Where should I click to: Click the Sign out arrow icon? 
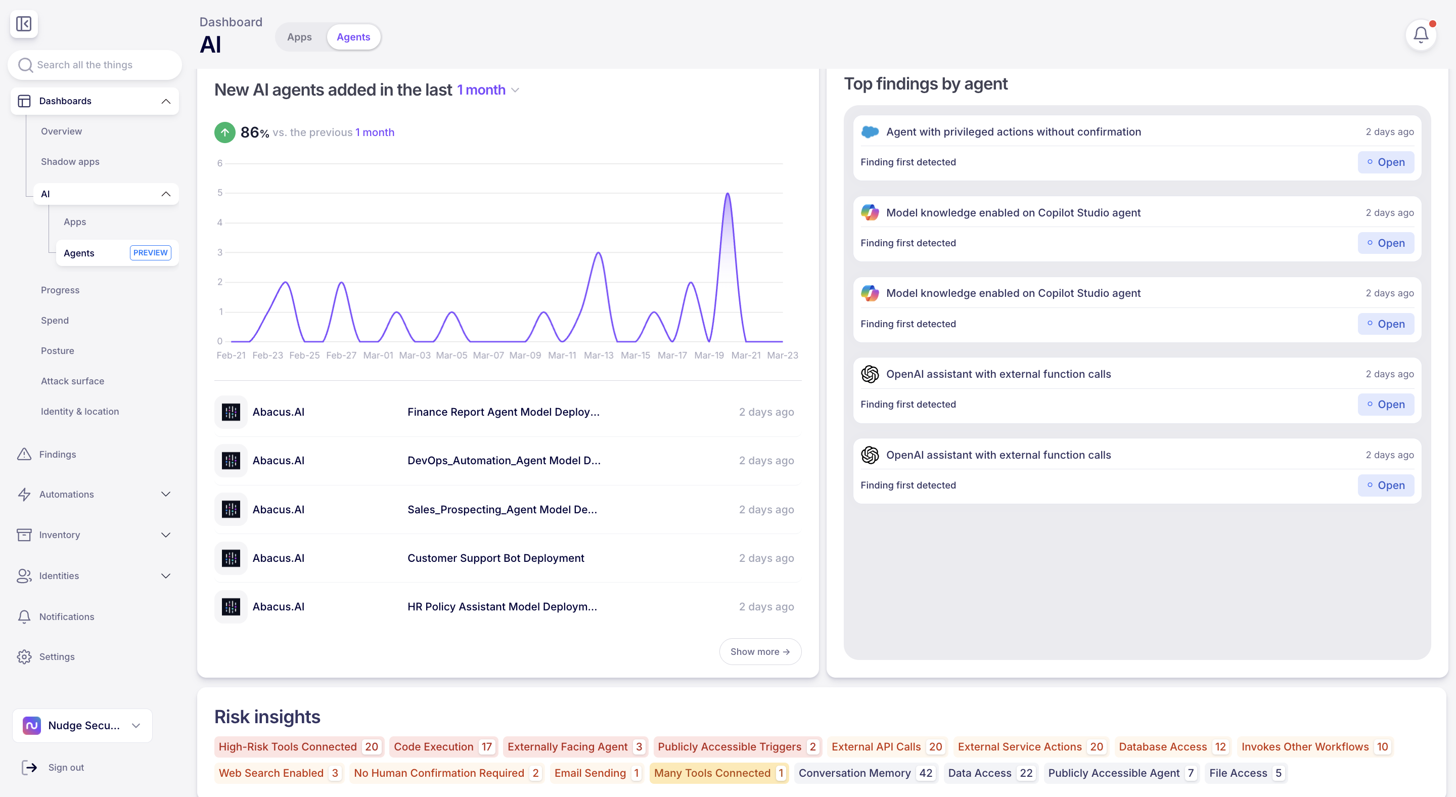point(29,767)
